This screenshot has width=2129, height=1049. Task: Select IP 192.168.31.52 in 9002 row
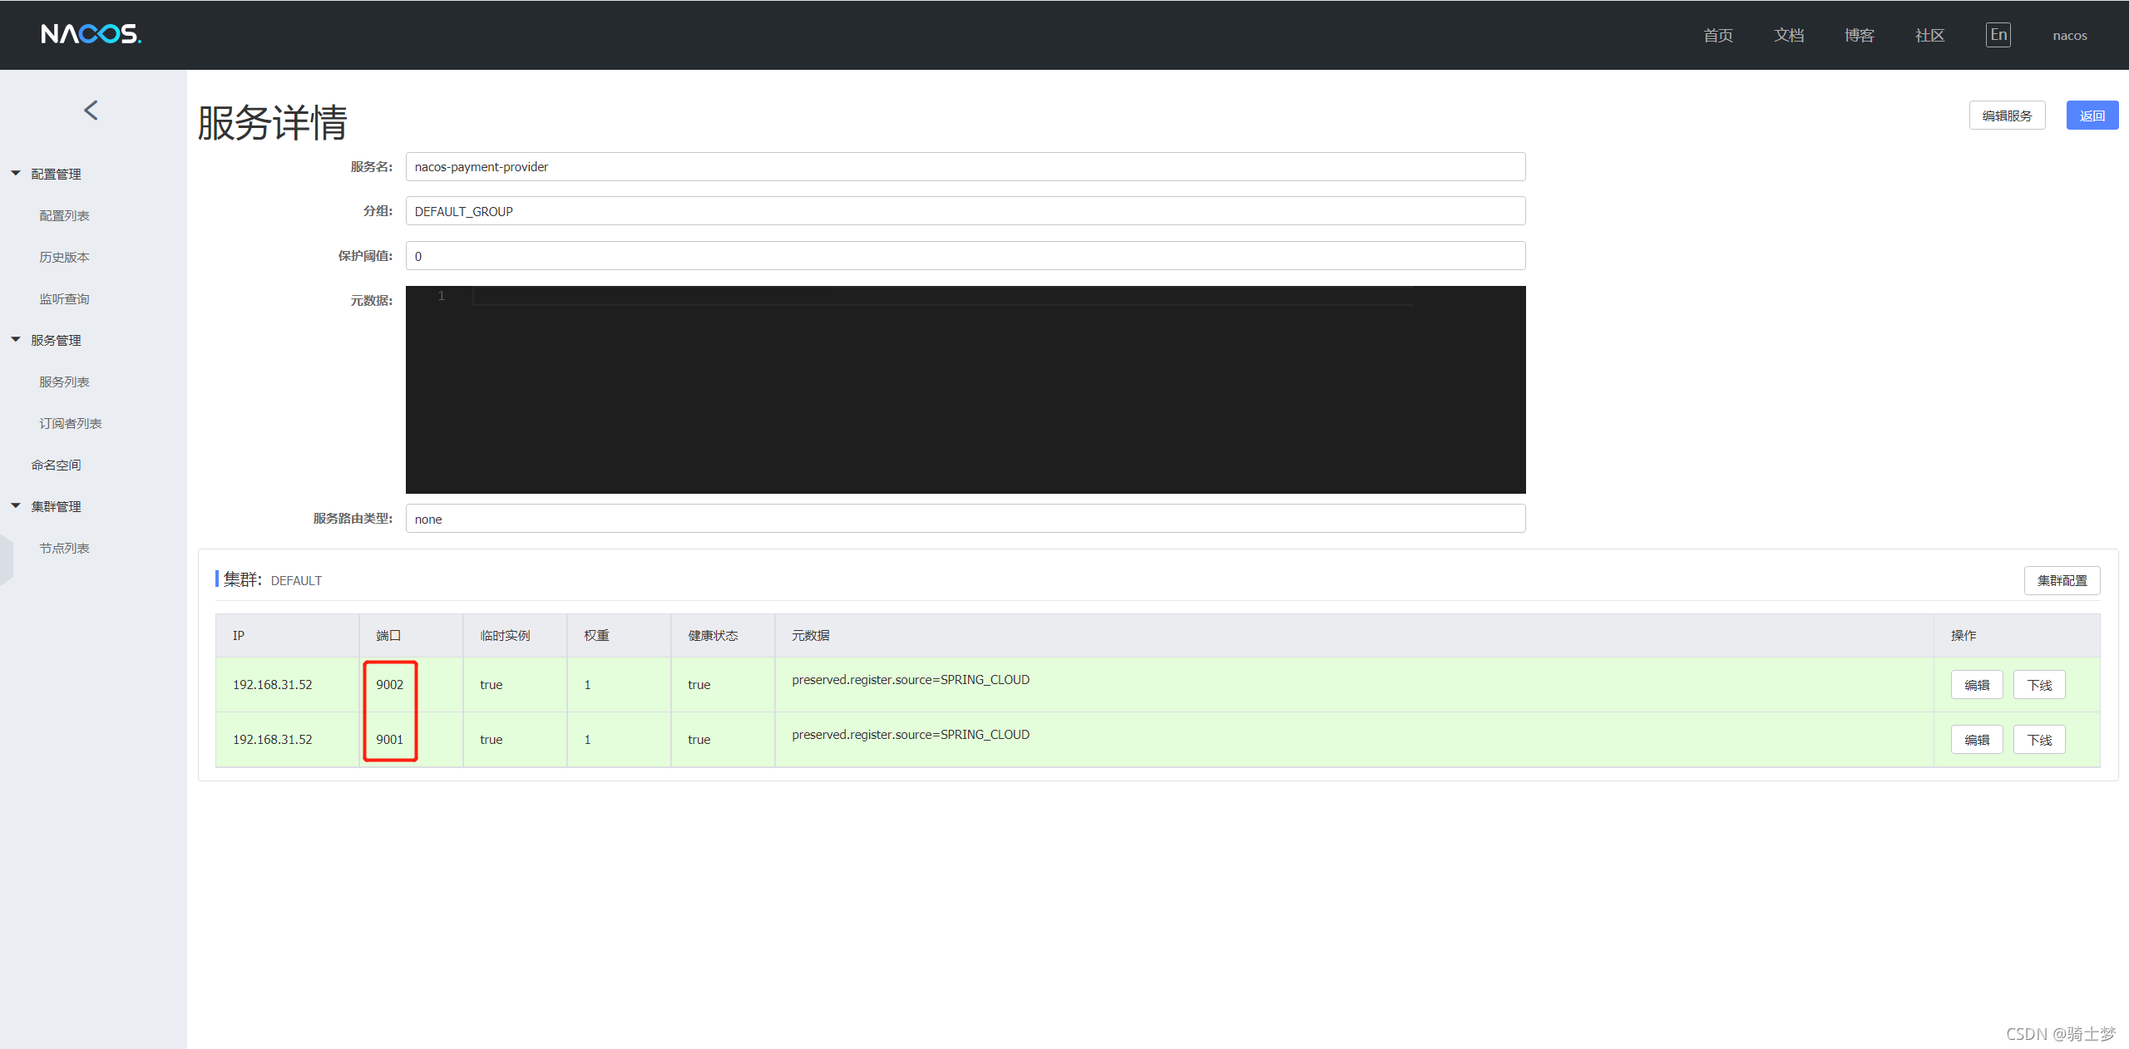coord(272,685)
